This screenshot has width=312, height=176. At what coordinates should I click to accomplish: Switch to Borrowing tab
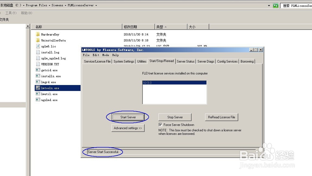point(247,61)
